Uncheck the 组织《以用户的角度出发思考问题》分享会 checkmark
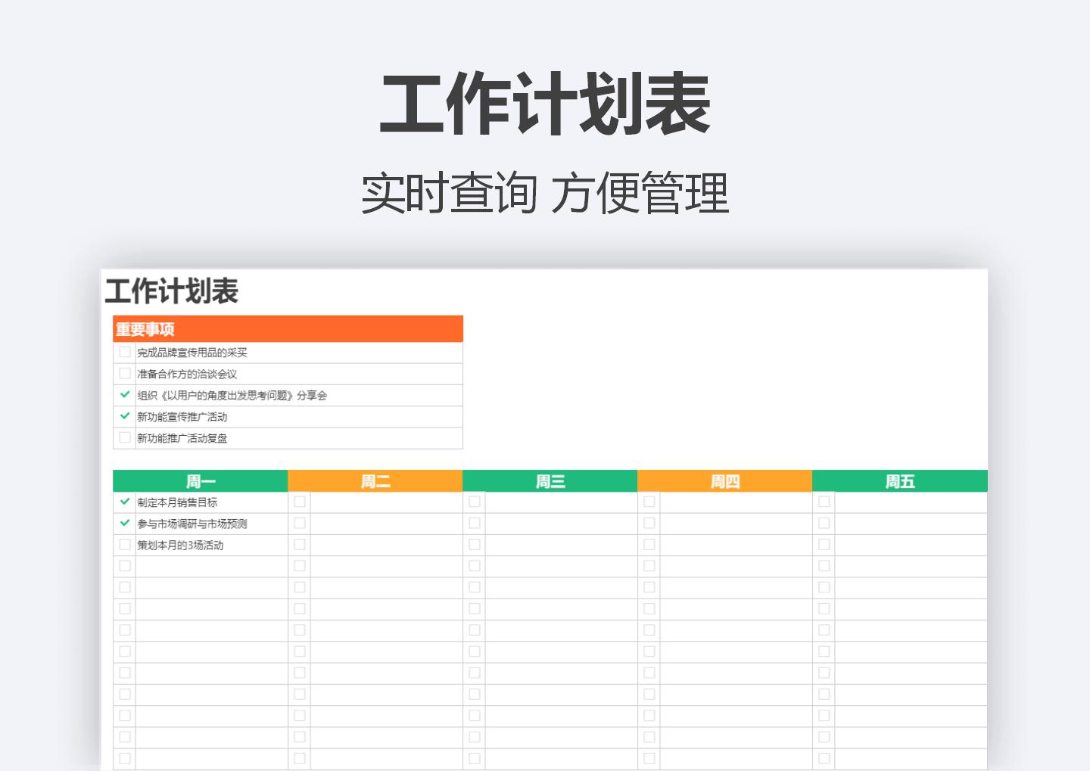The width and height of the screenshot is (1090, 771). coord(125,395)
